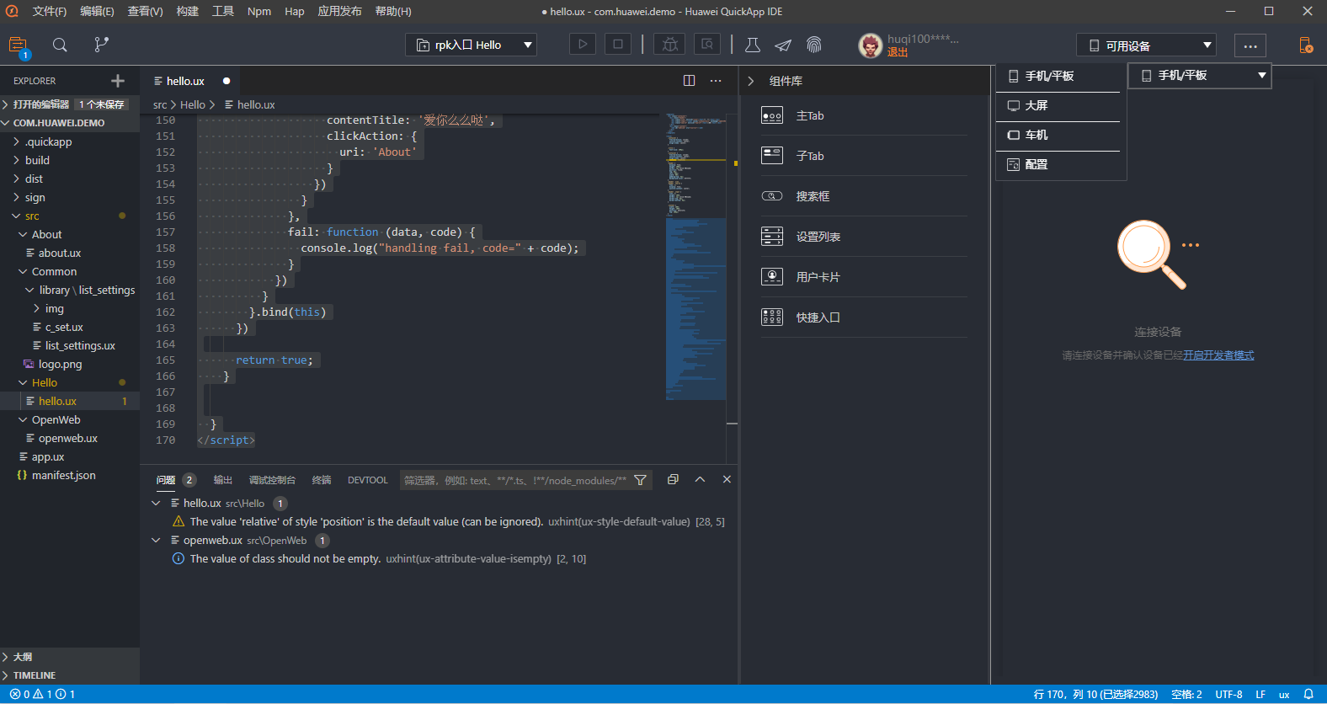Collapse the hello.ux problems group
The image size is (1327, 704).
pos(156,503)
